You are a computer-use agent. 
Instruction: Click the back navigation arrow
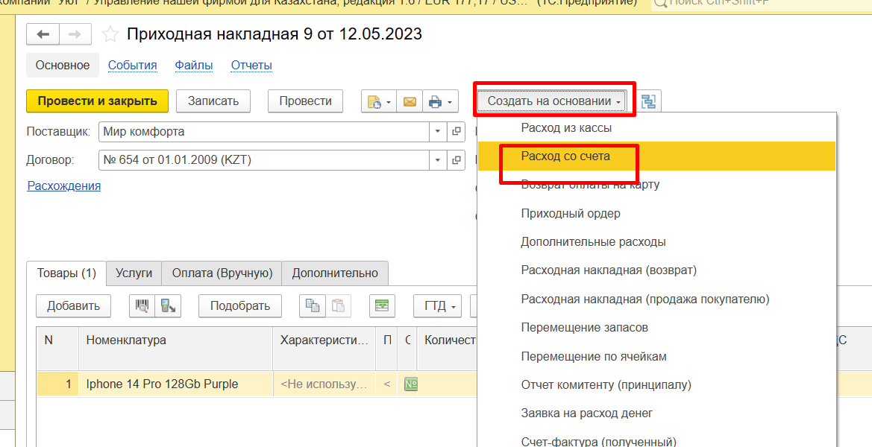coord(43,34)
